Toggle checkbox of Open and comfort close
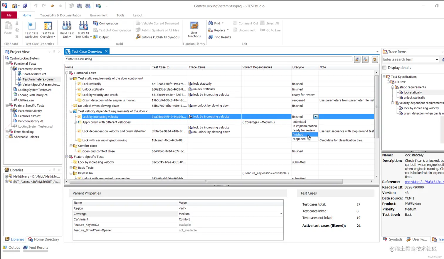444x259 pixels. click(x=79, y=151)
